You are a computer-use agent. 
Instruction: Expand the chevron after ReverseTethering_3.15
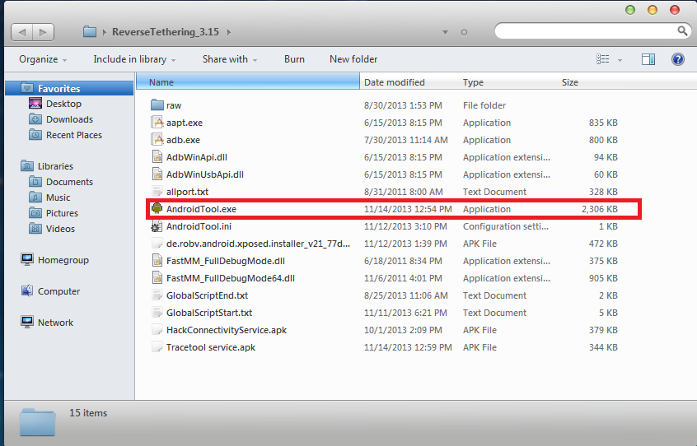pos(229,32)
